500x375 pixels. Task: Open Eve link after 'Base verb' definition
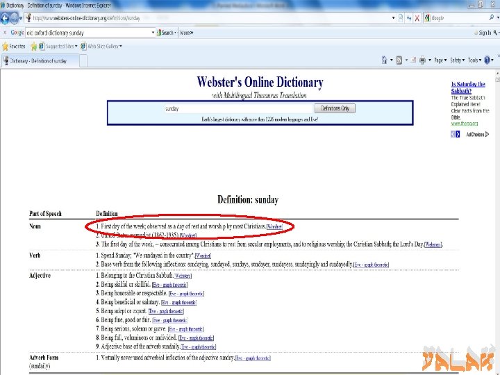click(x=371, y=265)
